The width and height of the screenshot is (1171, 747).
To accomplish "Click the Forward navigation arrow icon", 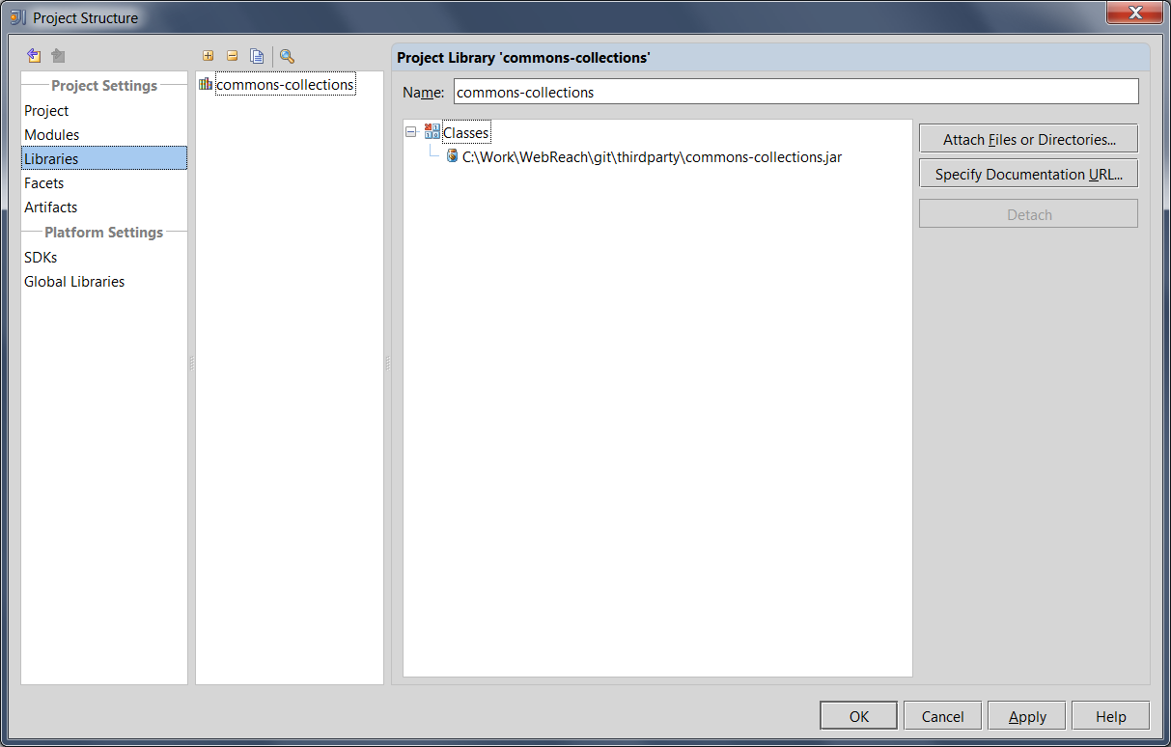I will point(58,56).
